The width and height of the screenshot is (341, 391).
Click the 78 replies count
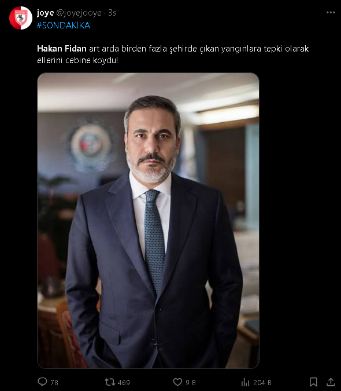click(54, 382)
